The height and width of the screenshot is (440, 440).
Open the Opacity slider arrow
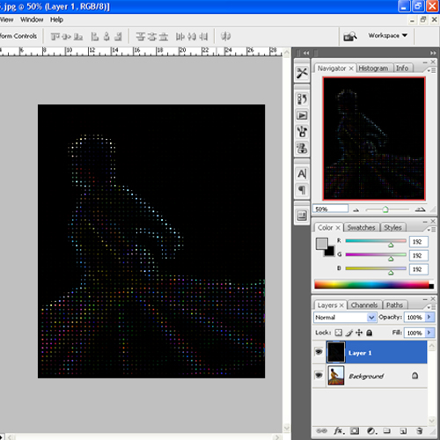tap(429, 317)
